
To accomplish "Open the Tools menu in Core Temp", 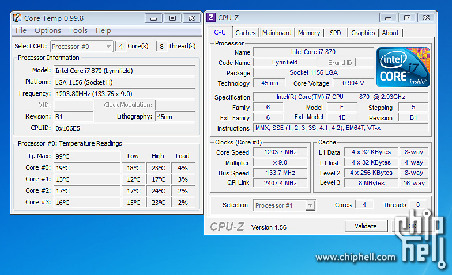I will pyautogui.click(x=78, y=30).
